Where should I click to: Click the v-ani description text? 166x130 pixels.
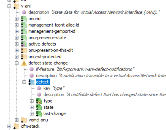pos(106,12)
